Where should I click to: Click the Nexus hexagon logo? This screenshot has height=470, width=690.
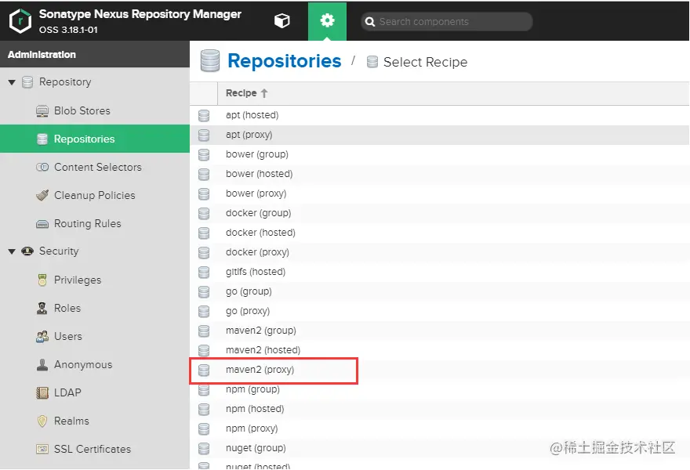20,21
